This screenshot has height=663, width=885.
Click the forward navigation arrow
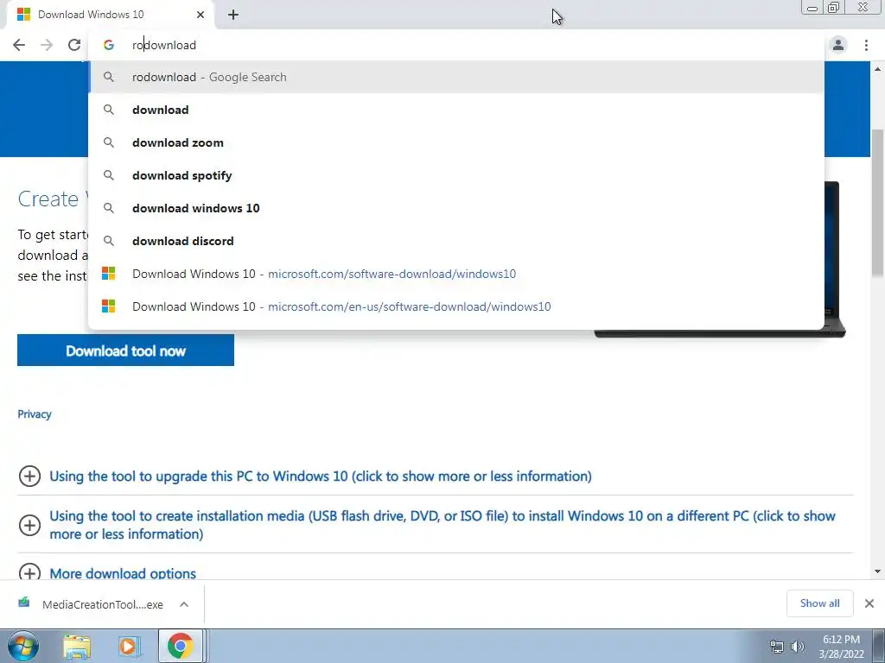click(x=47, y=45)
